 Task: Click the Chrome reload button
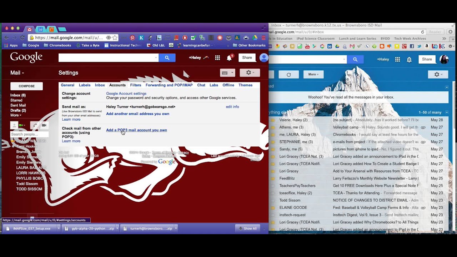coord(22,37)
